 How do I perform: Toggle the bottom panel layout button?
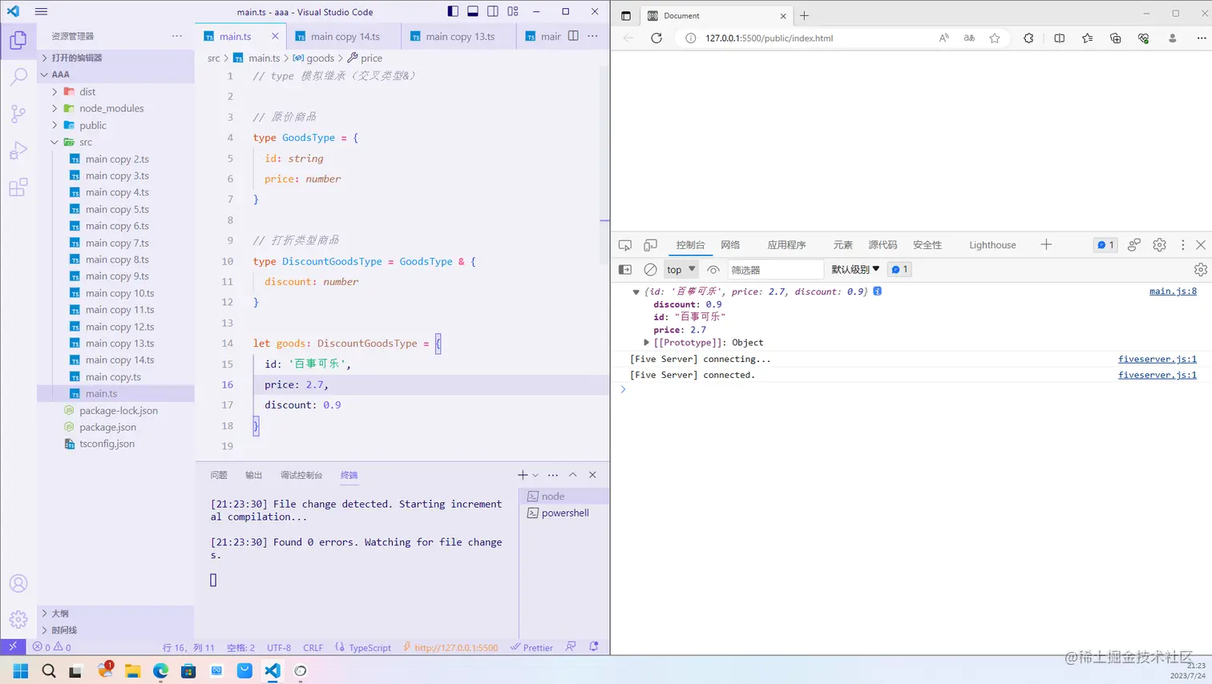pos(473,11)
